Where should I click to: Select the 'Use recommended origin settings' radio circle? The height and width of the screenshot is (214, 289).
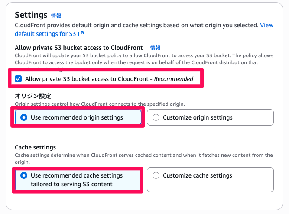coord(24,117)
